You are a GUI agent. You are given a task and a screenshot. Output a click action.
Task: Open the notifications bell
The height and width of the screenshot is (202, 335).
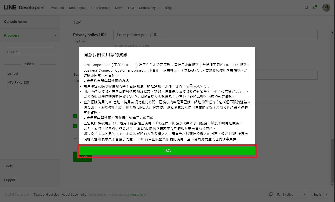(x=315, y=7)
